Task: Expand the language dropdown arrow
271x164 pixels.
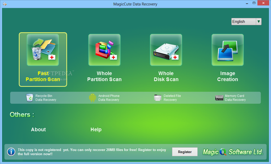Action: pos(258,22)
